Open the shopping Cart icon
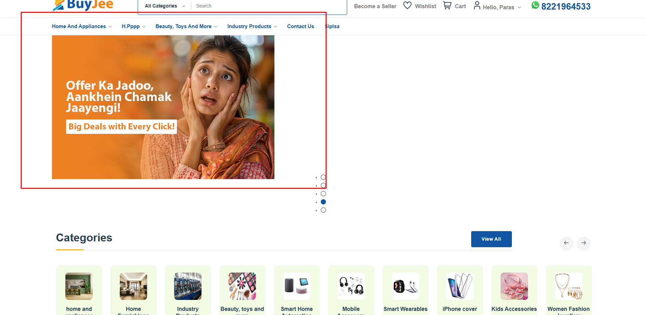646x315 pixels. pyautogui.click(x=447, y=5)
